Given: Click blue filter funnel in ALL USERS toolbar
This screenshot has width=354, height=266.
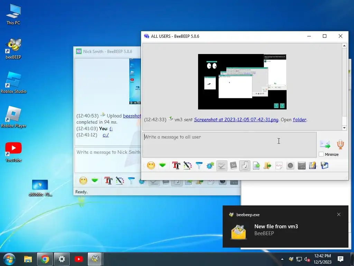Looking at the screenshot, I should [199, 166].
